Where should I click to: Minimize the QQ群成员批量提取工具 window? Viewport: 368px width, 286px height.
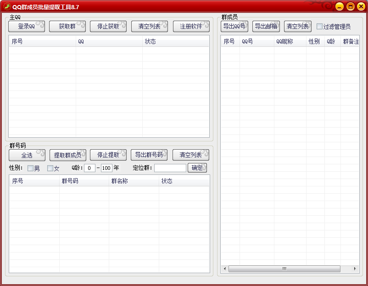point(340,6)
